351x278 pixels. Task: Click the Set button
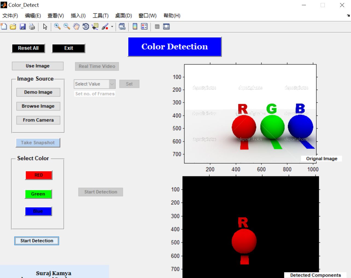coord(129,84)
